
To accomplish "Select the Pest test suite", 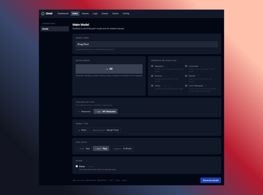I will [101, 149].
